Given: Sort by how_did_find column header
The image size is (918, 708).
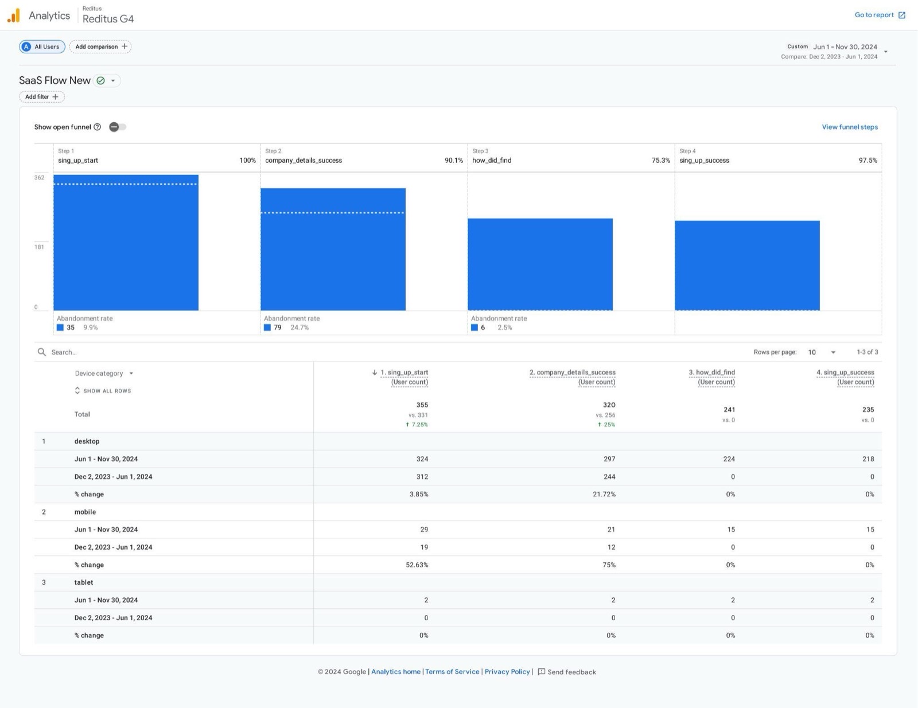Looking at the screenshot, I should (711, 377).
